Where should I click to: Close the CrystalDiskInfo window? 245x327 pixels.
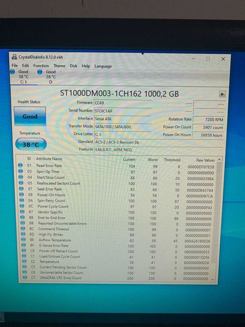click(x=223, y=59)
